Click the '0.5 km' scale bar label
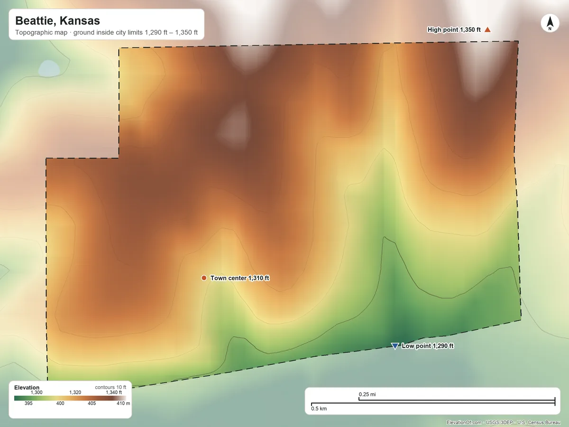Viewport: 569px width, 427px height. tap(319, 408)
